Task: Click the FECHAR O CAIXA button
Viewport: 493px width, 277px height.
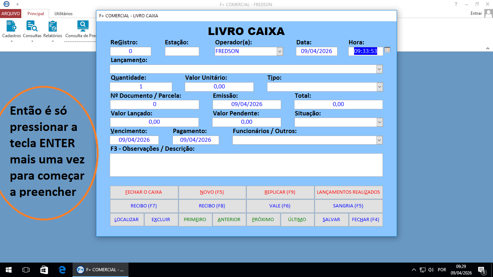Action: coord(144,192)
